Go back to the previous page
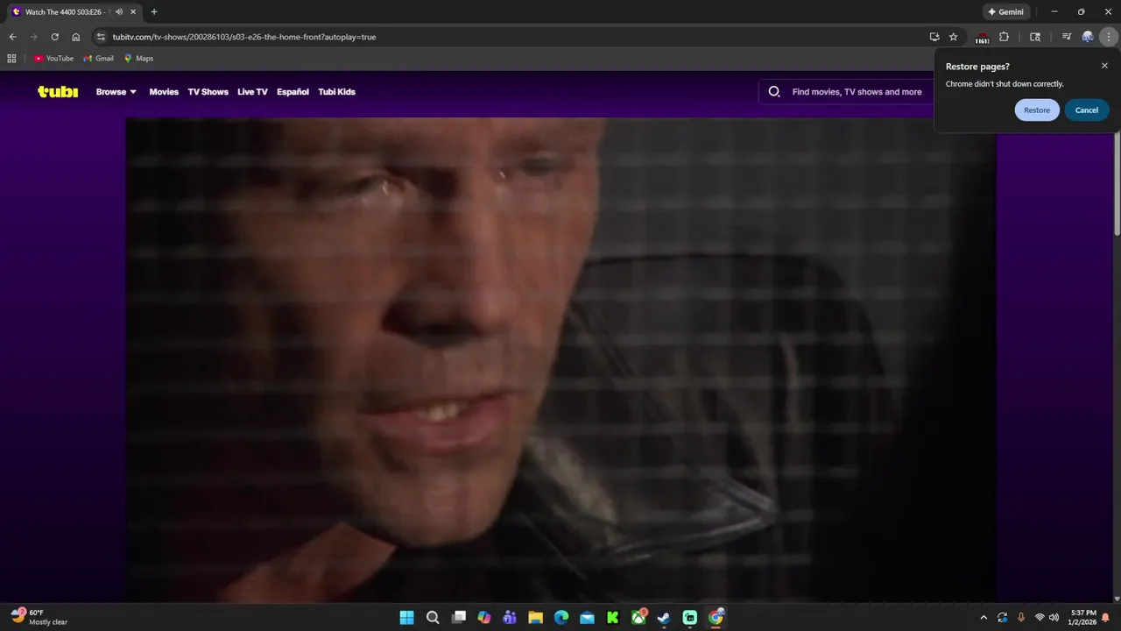Image resolution: width=1121 pixels, height=631 pixels. [12, 37]
